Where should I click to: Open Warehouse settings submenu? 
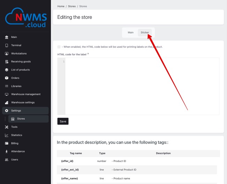(x=23, y=103)
